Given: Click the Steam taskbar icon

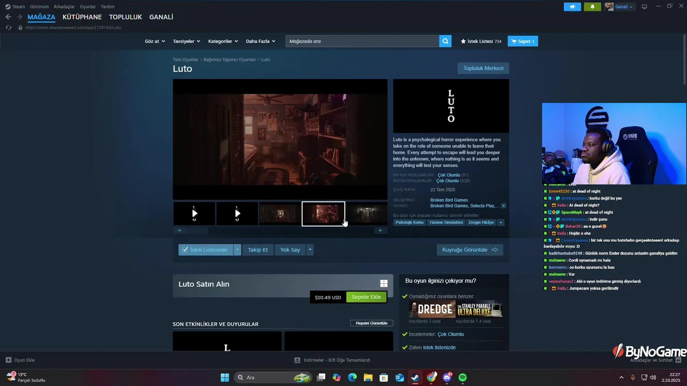Looking at the screenshot, I should pyautogui.click(x=415, y=377).
